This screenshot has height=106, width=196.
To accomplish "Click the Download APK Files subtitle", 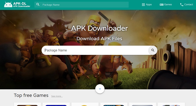I will pos(99,38).
